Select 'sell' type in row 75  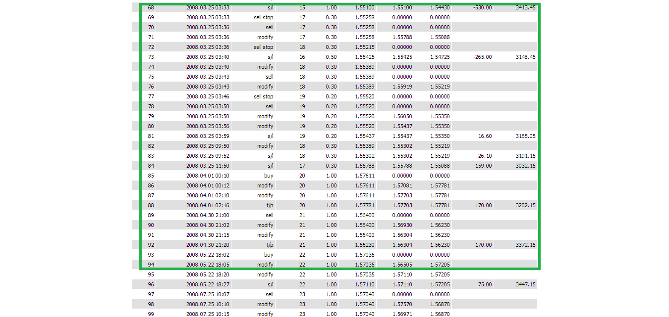(270, 77)
